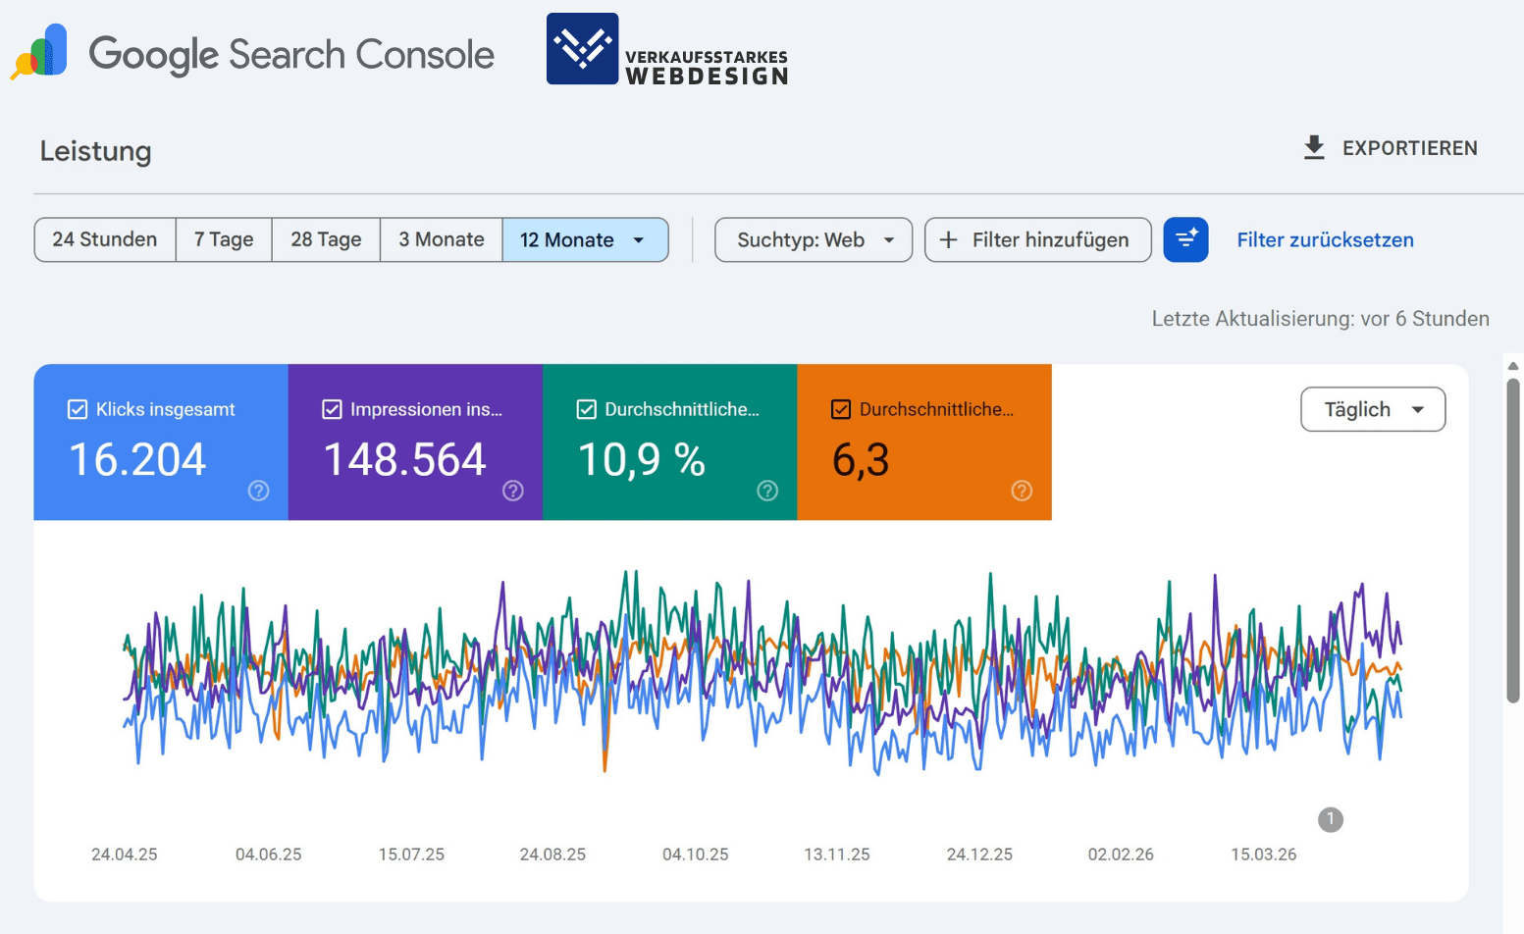The image size is (1524, 934).
Task: Open the Google Search Console home via logo
Action: coord(250,54)
